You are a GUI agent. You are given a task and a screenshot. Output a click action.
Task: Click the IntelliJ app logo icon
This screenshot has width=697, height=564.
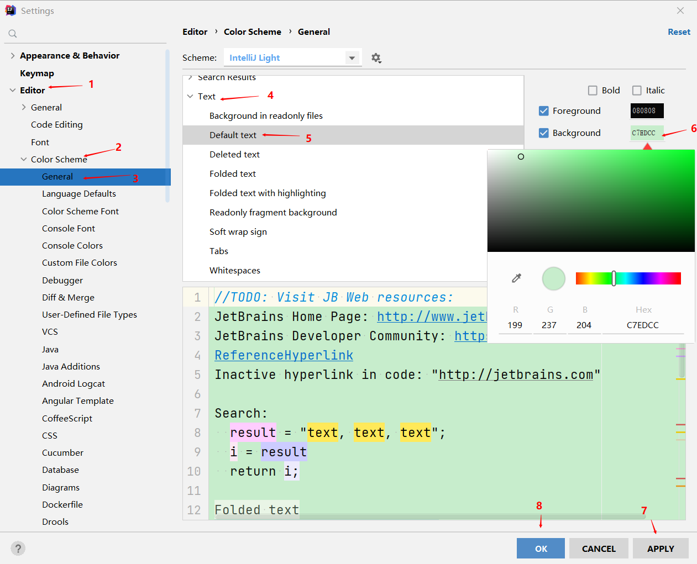tap(11, 10)
